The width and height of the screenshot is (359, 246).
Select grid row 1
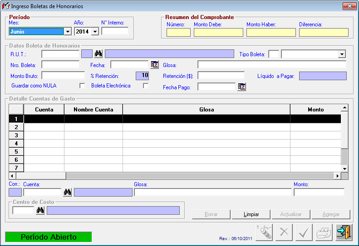pyautogui.click(x=175, y=119)
